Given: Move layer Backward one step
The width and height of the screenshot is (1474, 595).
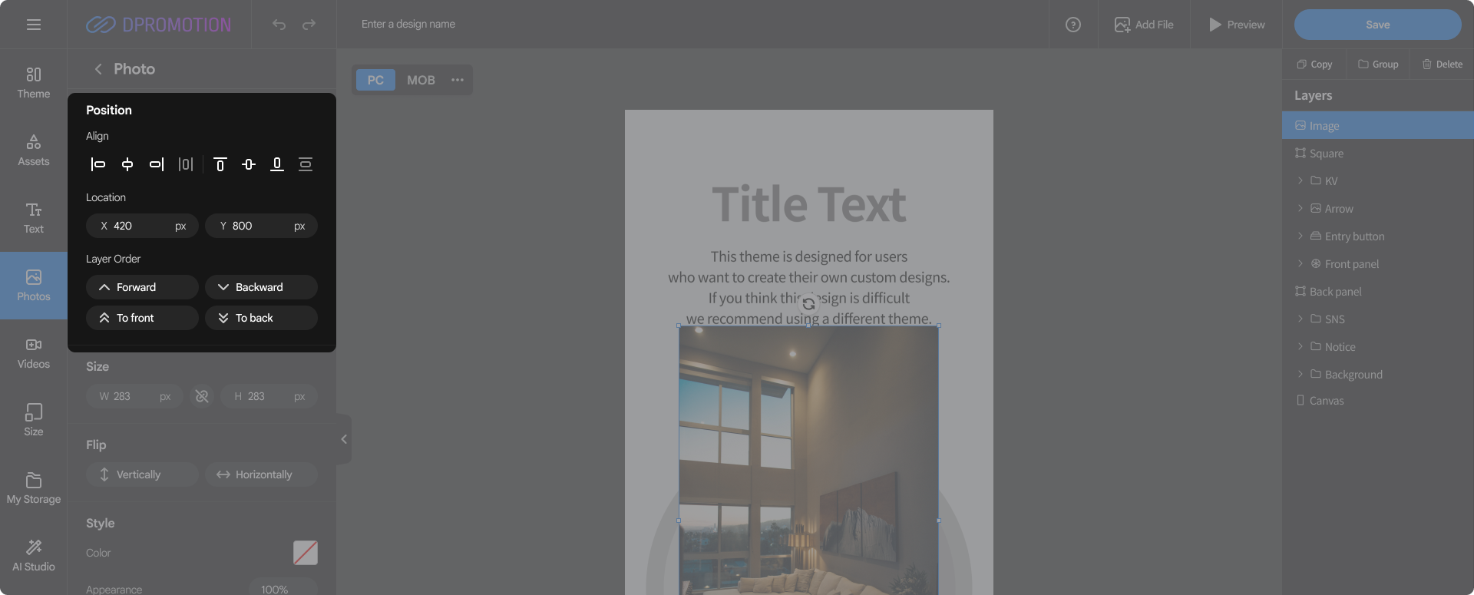Looking at the screenshot, I should [x=261, y=287].
